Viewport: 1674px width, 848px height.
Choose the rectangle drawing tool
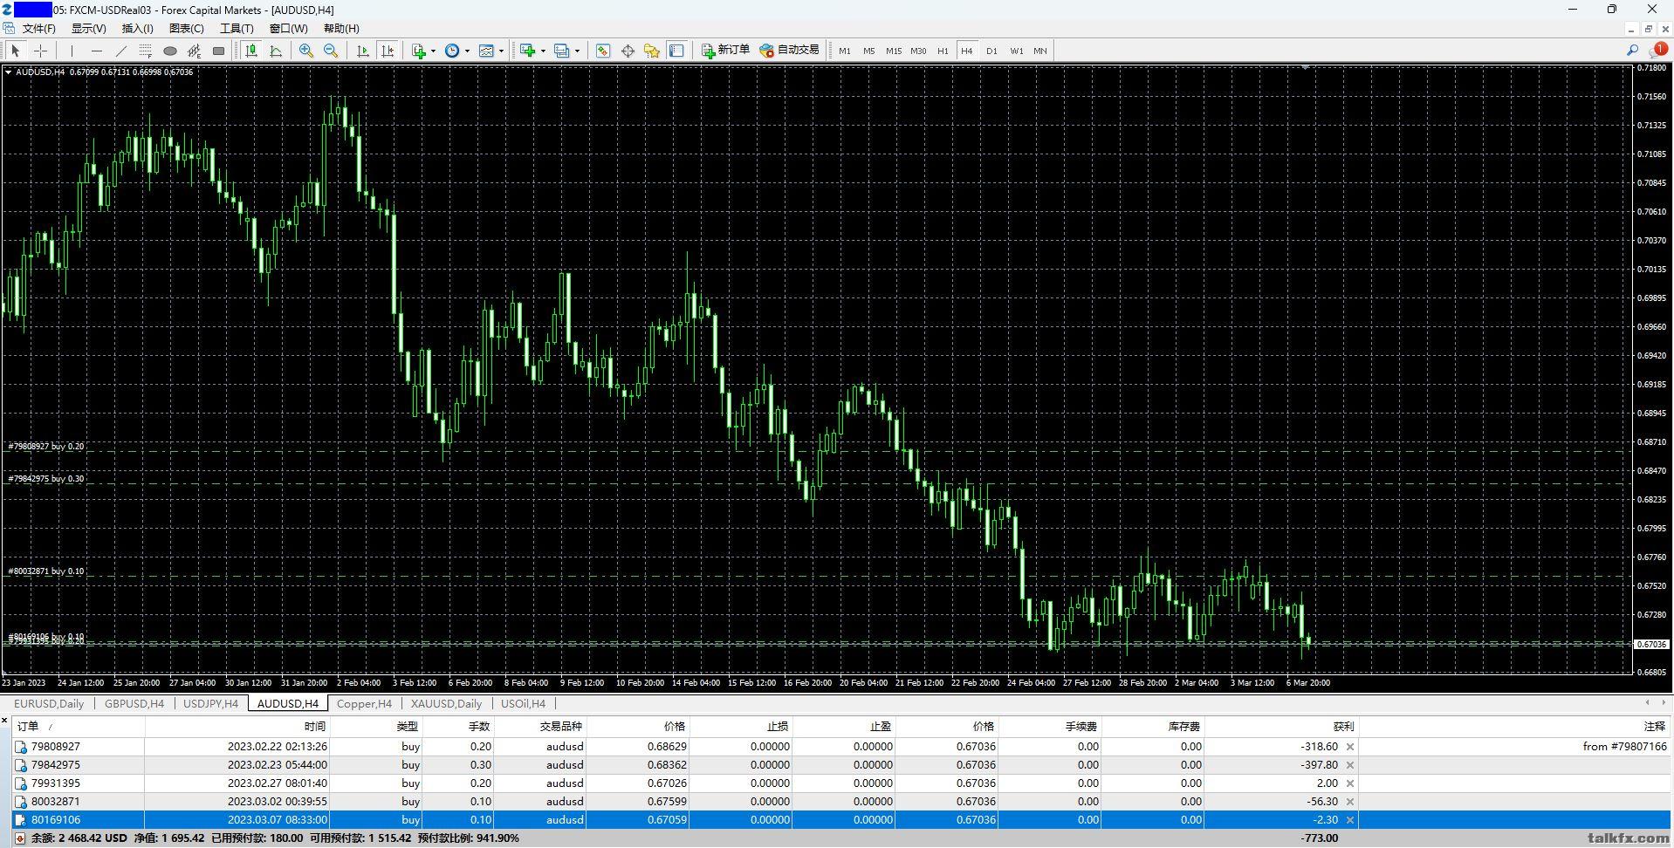coord(218,51)
